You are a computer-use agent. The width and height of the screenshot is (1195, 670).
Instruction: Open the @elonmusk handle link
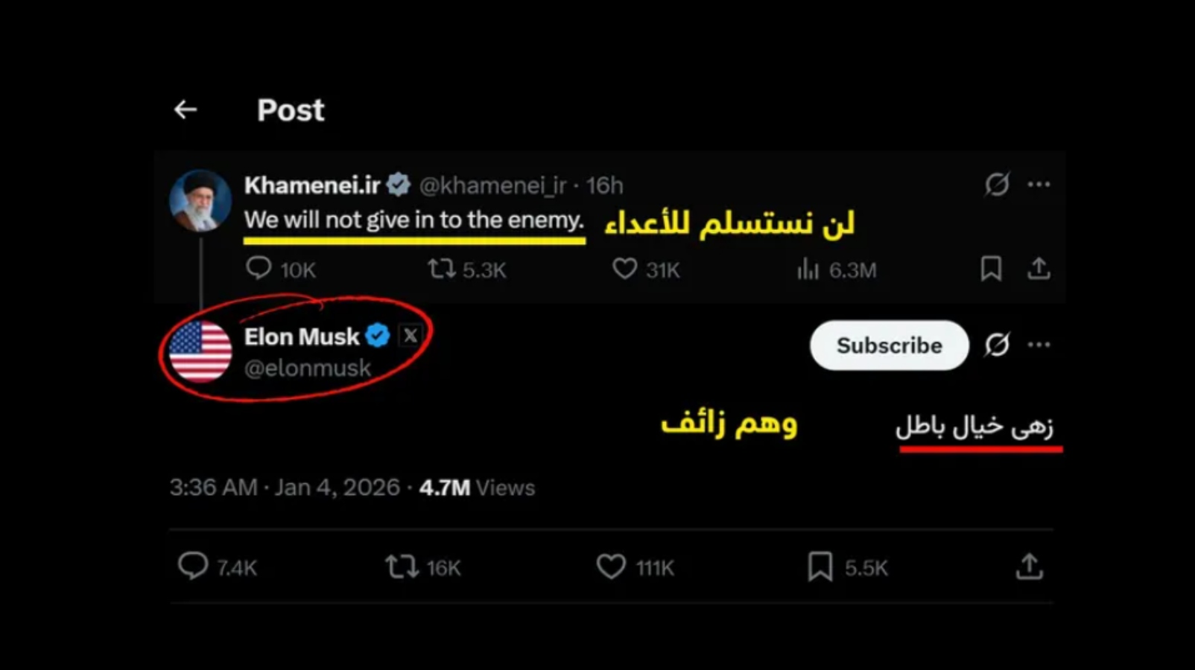pyautogui.click(x=308, y=368)
